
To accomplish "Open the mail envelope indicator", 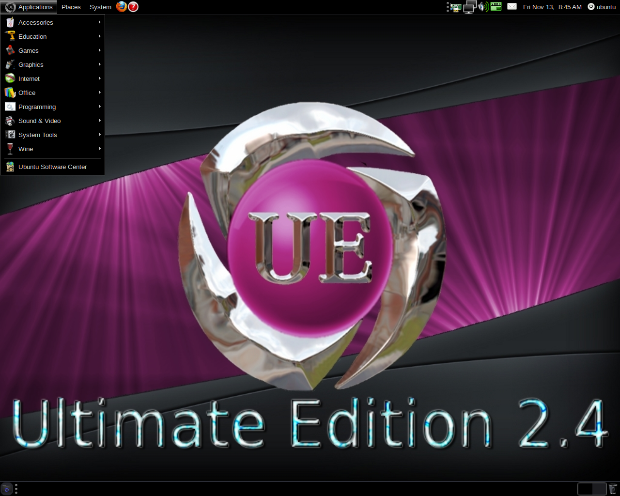I will pos(512,7).
